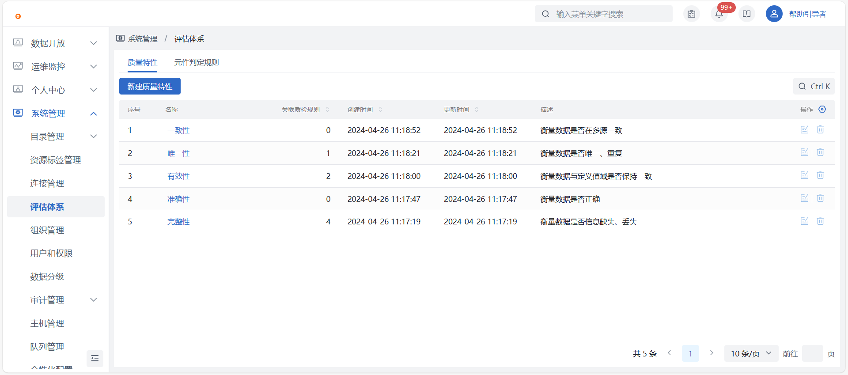Open notifications bell with 99+ badge
This screenshot has height=375, width=848.
pyautogui.click(x=719, y=14)
